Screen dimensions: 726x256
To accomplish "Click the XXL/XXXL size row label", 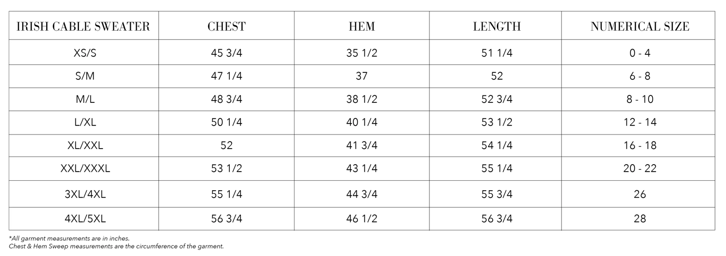I will [84, 169].
